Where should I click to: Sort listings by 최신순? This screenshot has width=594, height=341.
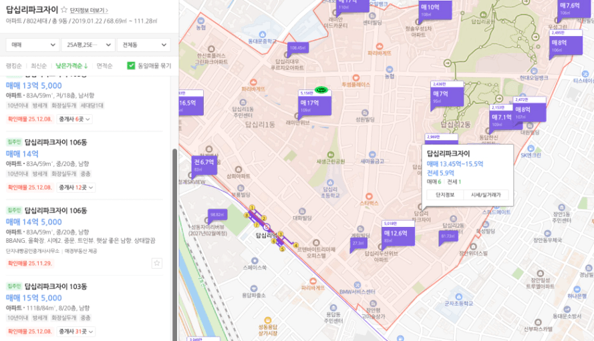click(39, 66)
